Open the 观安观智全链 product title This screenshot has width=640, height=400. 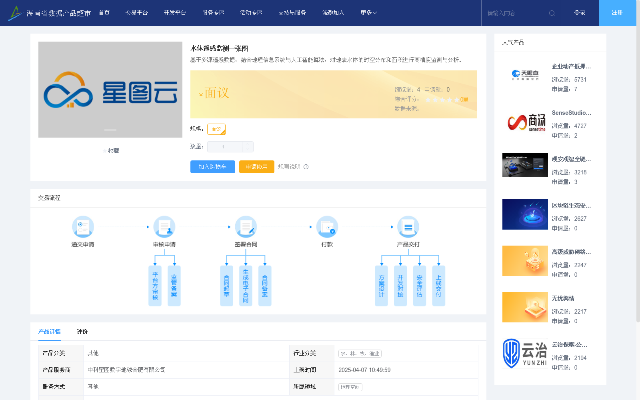click(x=571, y=159)
